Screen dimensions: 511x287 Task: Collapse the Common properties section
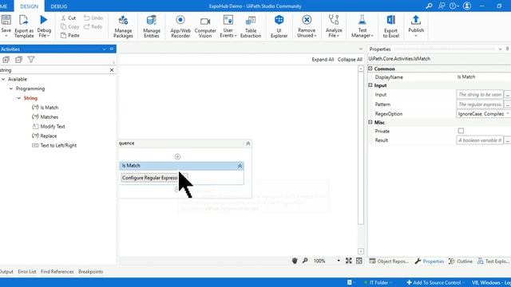[x=370, y=69]
